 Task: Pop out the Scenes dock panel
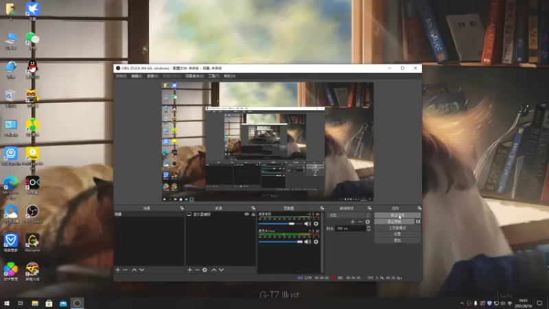coord(182,208)
